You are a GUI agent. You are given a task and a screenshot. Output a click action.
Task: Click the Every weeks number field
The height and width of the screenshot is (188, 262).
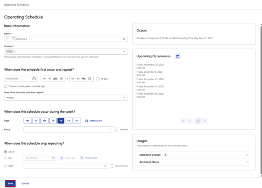click(x=69, y=130)
